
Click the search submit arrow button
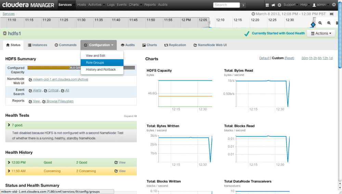coord(243,5)
